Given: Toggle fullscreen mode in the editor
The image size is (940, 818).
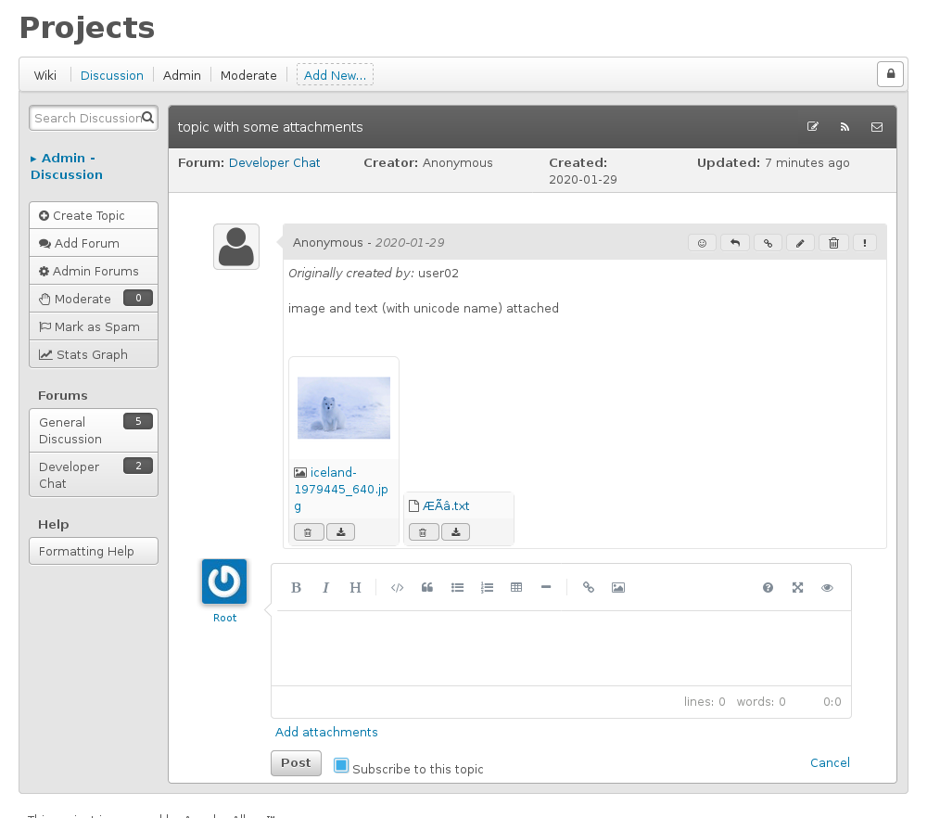Looking at the screenshot, I should point(797,587).
